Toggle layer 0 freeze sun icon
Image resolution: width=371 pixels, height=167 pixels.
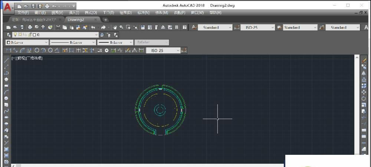click(20, 35)
